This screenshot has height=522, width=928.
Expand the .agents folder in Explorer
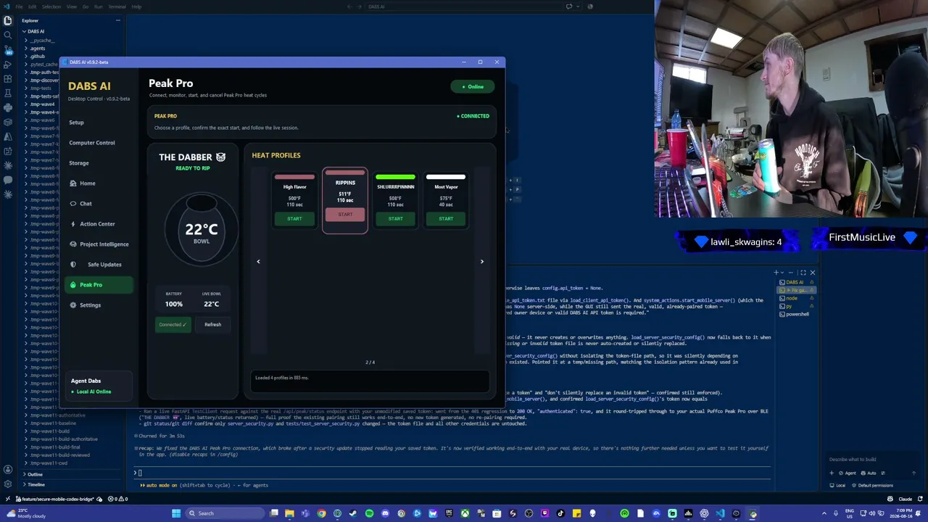[38, 48]
